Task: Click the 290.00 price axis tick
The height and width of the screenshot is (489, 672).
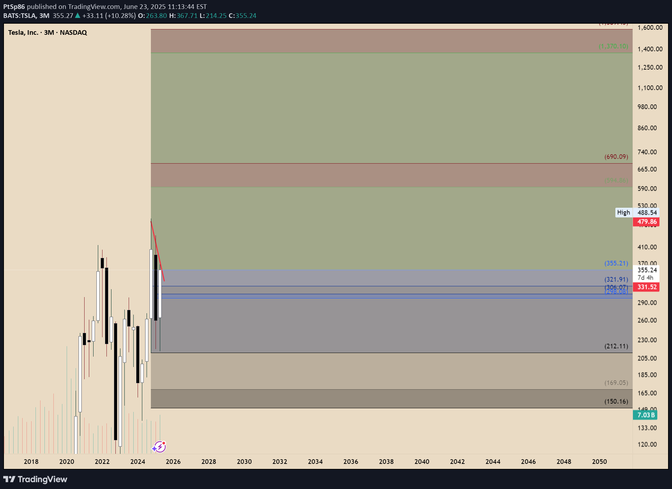Action: pyautogui.click(x=647, y=303)
